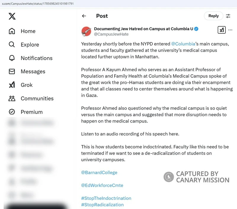Open Notifications bell icon

[x=12, y=58]
